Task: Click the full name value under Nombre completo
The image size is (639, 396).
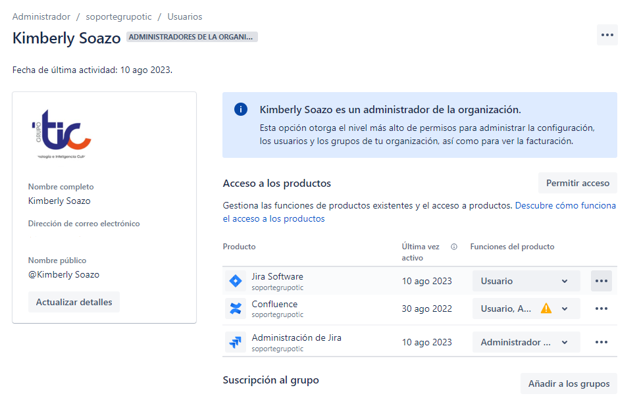Action: coord(59,201)
